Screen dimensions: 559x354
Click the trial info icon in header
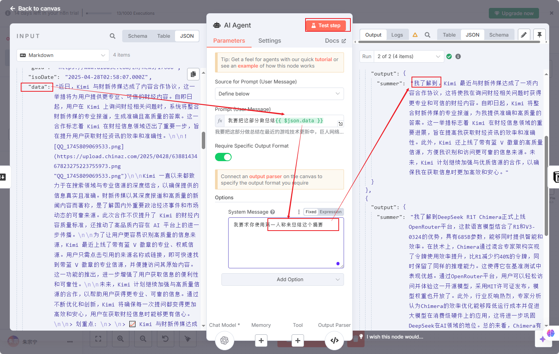[x=8, y=13]
